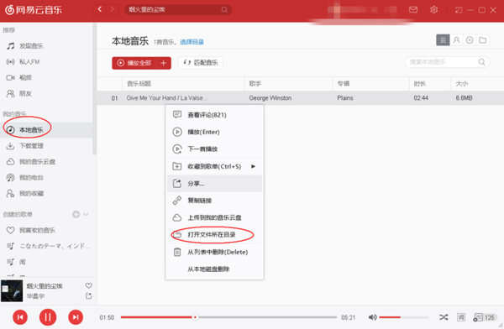
Task: Choose 上传到我的音乐云盘 menu entry
Action: [214, 218]
